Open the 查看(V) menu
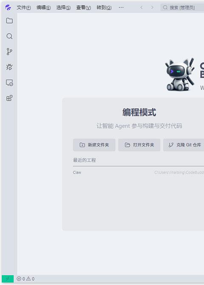This screenshot has height=285, width=204. (x=83, y=8)
